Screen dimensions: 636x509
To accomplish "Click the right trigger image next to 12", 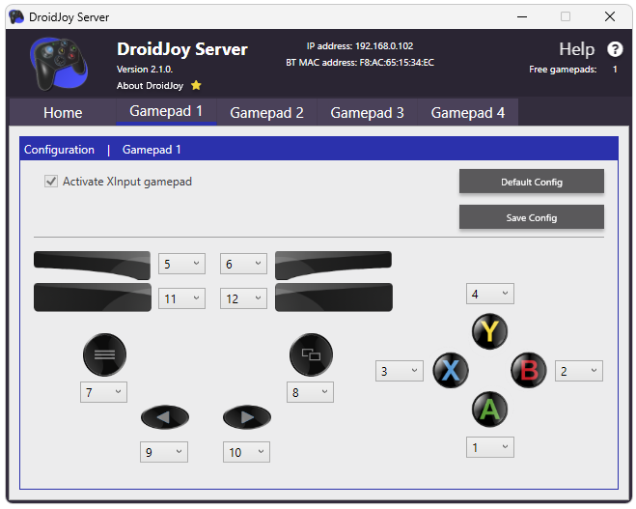I will point(334,297).
